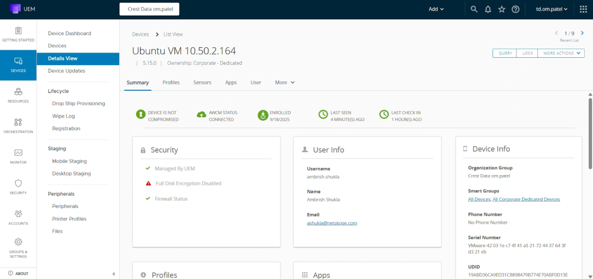This screenshot has height=279, width=593.
Task: Switch to the Profiles tab
Action: point(171,82)
